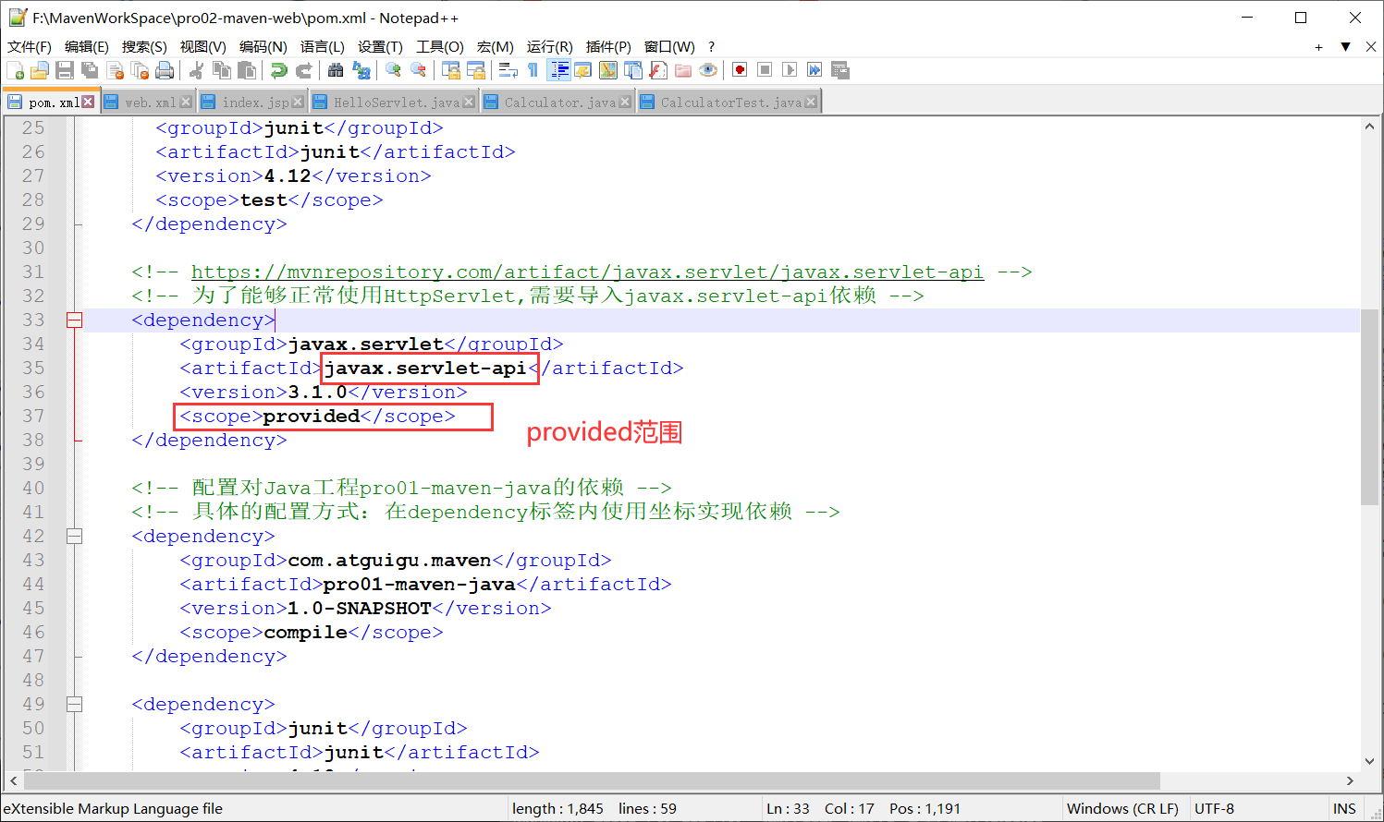Click the Redo toolbar icon
1384x822 pixels.
[x=303, y=70]
